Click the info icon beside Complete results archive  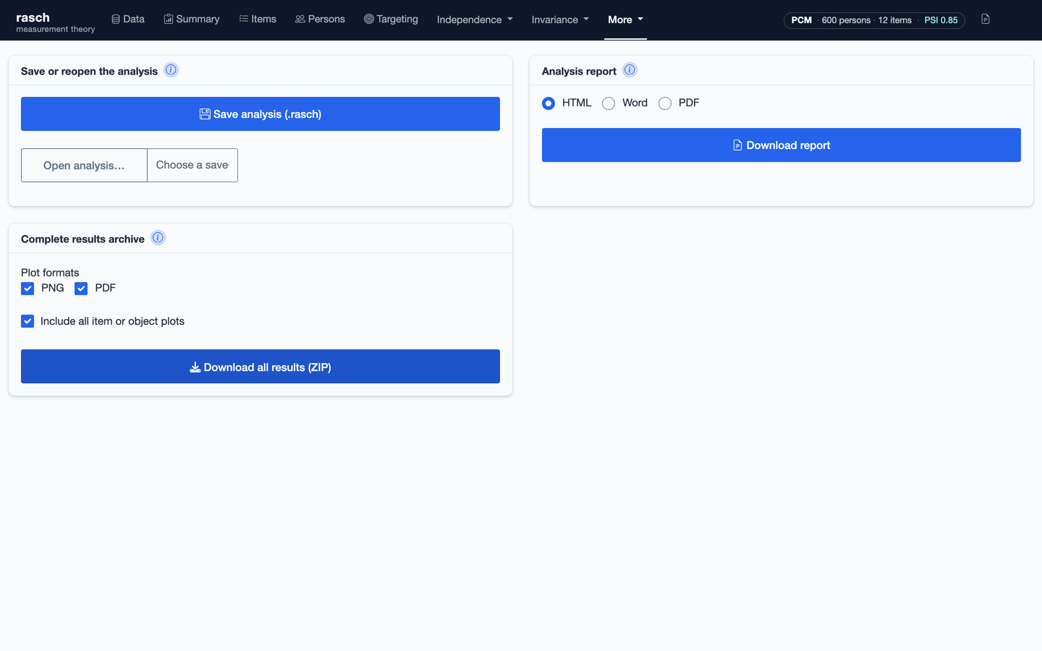point(158,238)
